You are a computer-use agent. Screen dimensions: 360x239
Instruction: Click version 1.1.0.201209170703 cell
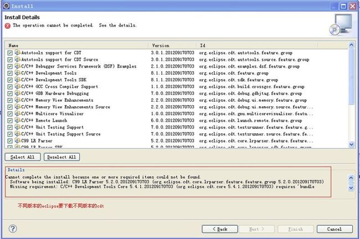(172, 86)
